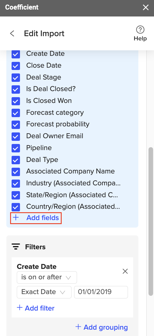Click the Add fields link
Viewport: 154px width, 336px height.
click(43, 218)
